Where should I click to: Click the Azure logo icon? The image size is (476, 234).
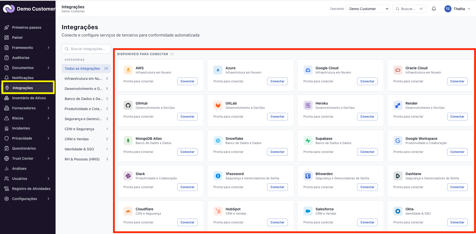tap(218, 70)
